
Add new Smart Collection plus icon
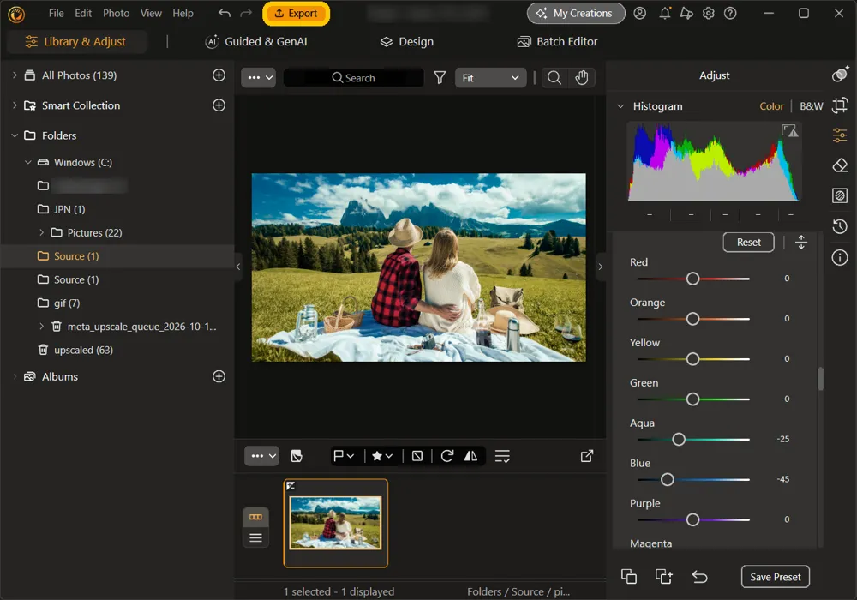pos(219,105)
